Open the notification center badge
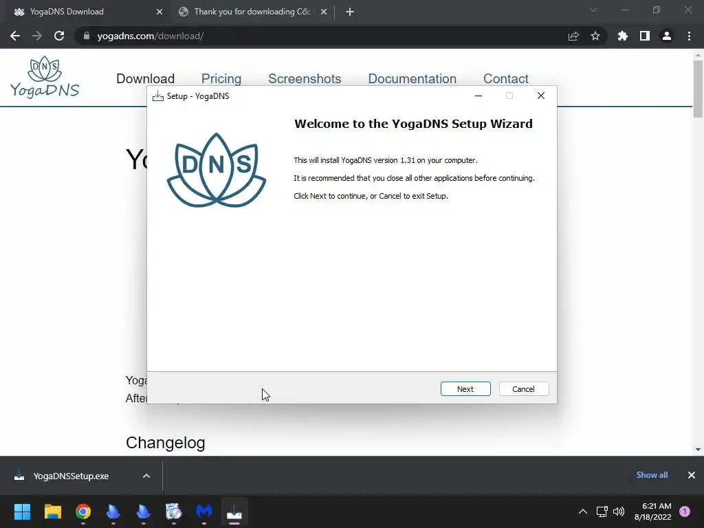This screenshot has height=528, width=704. point(685,511)
